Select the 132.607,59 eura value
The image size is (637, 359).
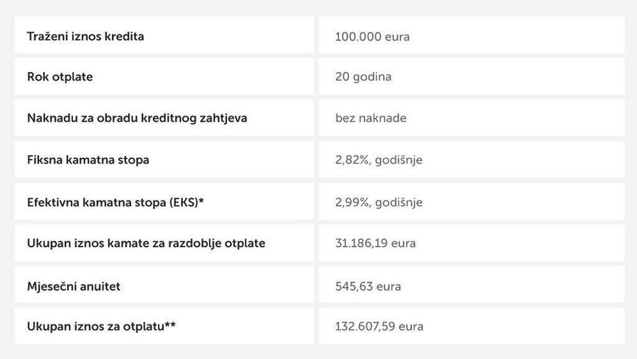click(379, 326)
